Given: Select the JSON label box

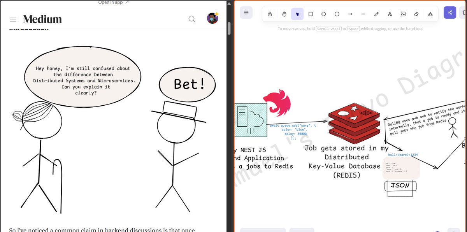Looking at the screenshot, I should pos(400,185).
